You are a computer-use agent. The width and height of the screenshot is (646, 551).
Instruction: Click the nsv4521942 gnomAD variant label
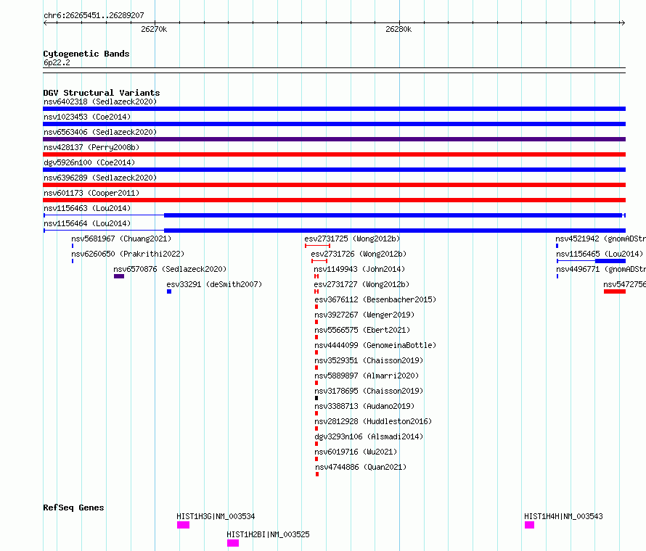(x=601, y=239)
